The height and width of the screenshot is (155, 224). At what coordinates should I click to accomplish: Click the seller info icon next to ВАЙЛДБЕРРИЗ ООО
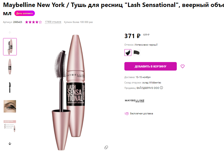coord(162,88)
